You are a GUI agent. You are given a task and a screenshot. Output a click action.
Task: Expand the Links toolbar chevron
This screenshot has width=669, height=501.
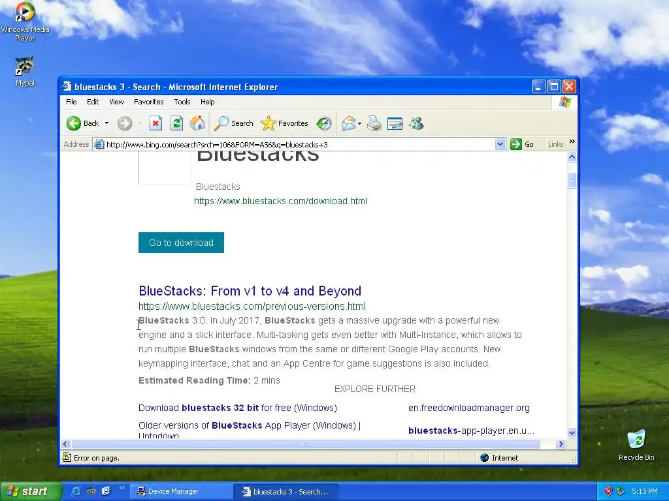pos(572,142)
